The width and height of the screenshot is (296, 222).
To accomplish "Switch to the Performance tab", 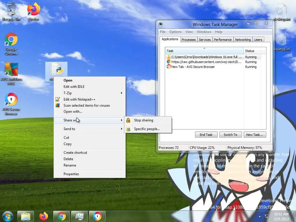I will point(223,39).
